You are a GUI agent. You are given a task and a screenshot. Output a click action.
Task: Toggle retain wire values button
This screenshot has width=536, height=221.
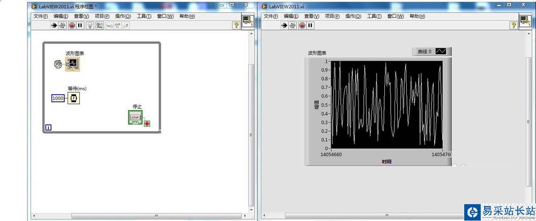[x=99, y=25]
